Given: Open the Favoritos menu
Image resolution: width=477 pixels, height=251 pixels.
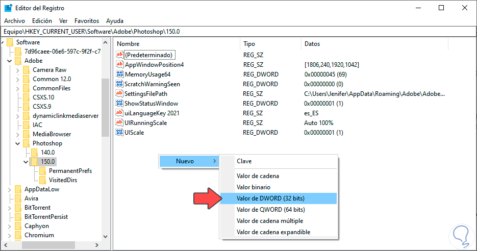Looking at the screenshot, I should tap(87, 21).
